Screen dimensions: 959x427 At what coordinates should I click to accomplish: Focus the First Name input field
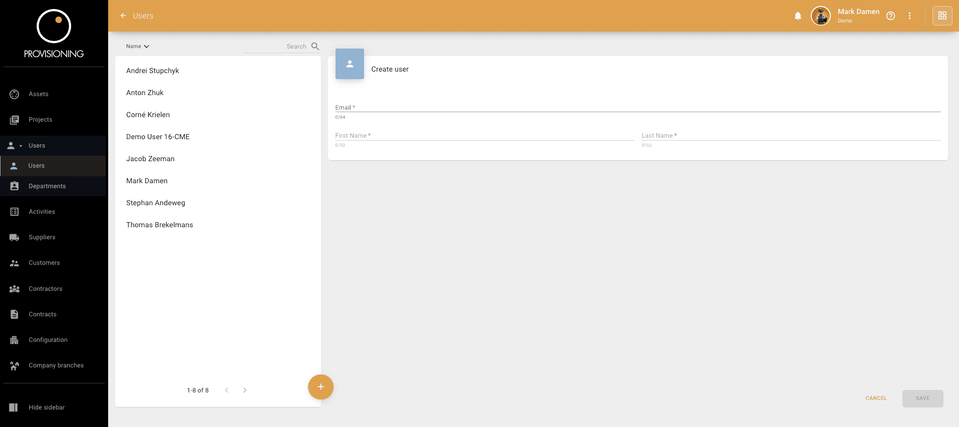point(485,135)
